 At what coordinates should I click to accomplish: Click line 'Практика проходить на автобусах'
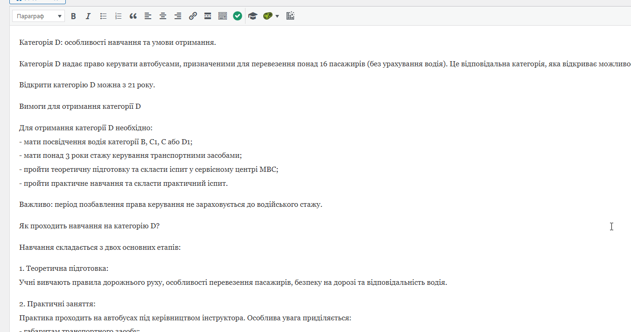[x=185, y=318]
